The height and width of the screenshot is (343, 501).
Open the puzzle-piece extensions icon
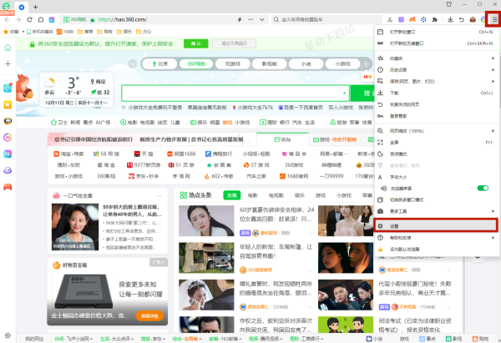434,19
